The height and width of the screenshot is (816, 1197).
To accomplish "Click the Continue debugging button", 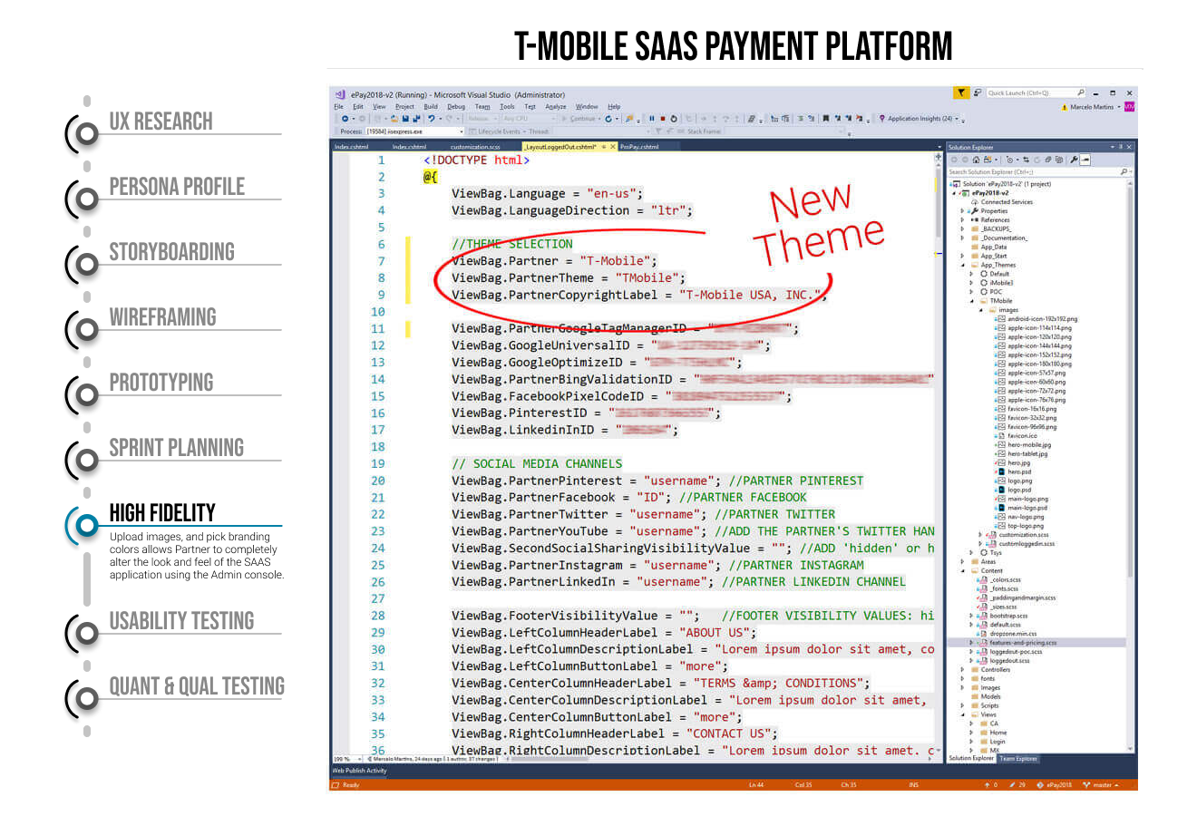I will point(578,118).
